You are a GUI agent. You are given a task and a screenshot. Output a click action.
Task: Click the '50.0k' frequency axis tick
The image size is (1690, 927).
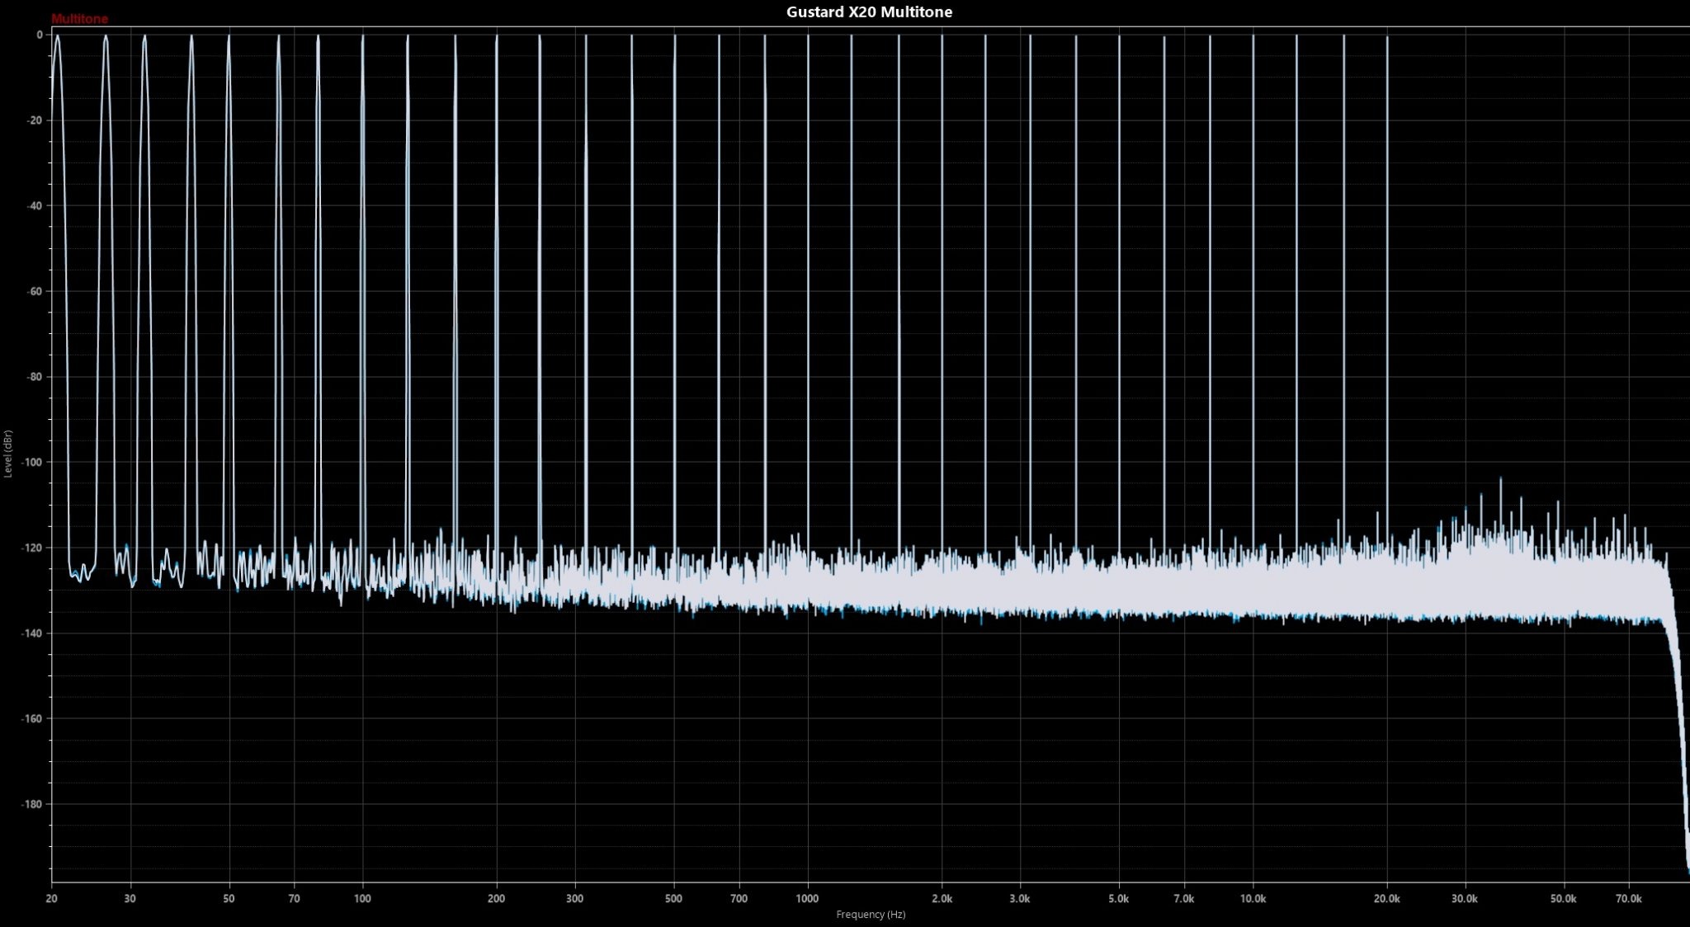[1564, 899]
